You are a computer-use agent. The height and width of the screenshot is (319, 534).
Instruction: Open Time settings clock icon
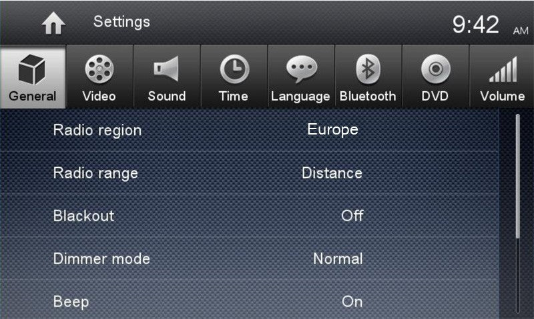[234, 71]
